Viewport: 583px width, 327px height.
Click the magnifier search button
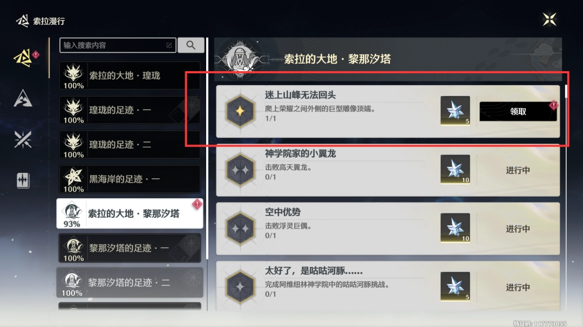[191, 45]
